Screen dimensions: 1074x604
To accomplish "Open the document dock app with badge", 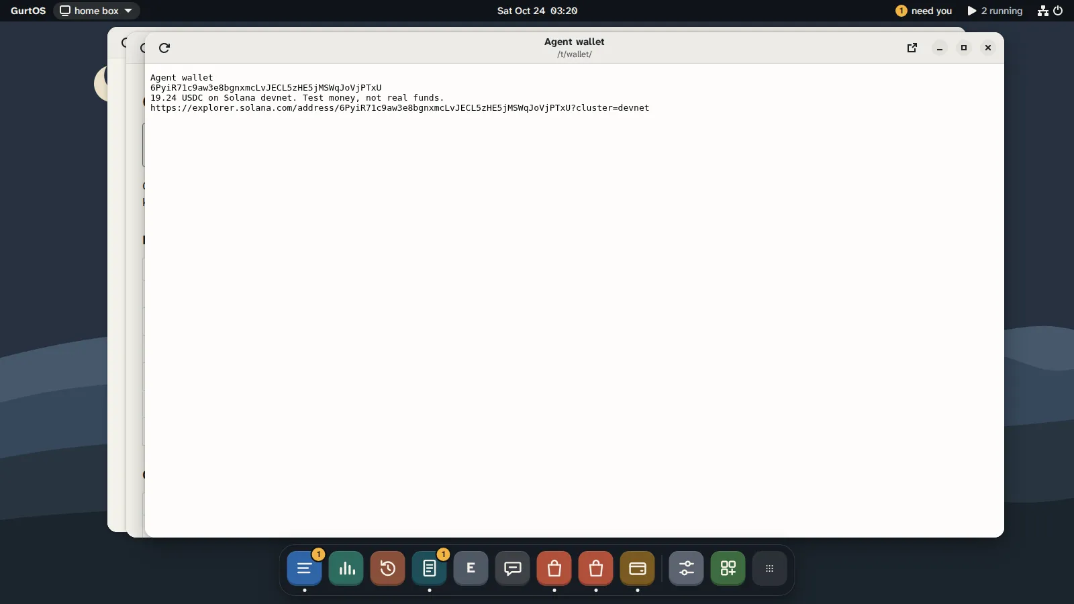I will pos(430,568).
